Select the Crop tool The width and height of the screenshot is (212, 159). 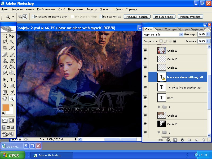pyautogui.click(x=5, y=48)
